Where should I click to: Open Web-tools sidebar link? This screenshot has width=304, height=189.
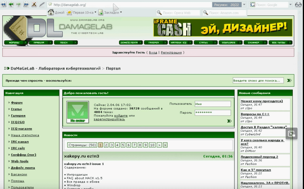pos(20,161)
